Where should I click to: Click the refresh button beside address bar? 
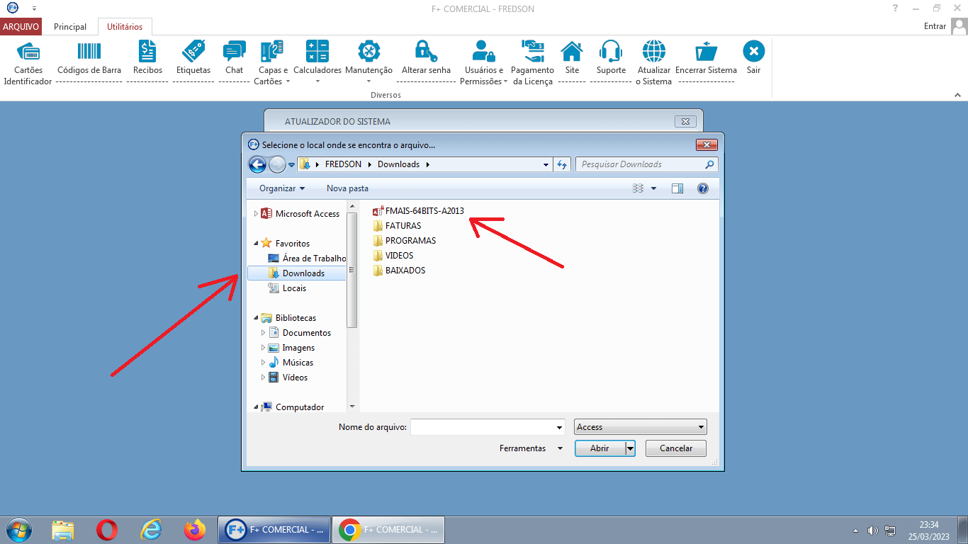(x=562, y=164)
